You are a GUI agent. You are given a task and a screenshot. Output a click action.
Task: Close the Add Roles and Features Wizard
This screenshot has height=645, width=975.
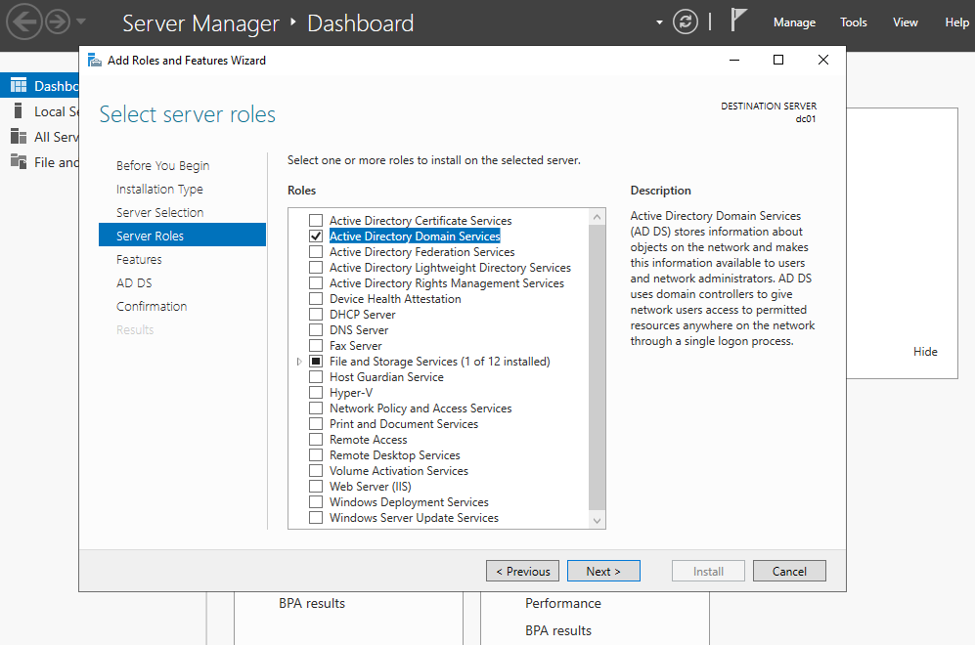pyautogui.click(x=823, y=60)
